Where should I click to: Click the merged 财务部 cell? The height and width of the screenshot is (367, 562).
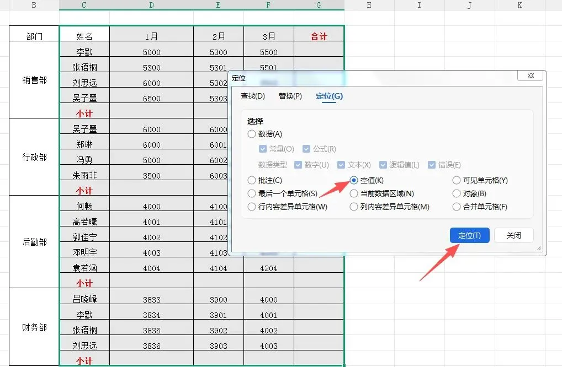(x=34, y=327)
